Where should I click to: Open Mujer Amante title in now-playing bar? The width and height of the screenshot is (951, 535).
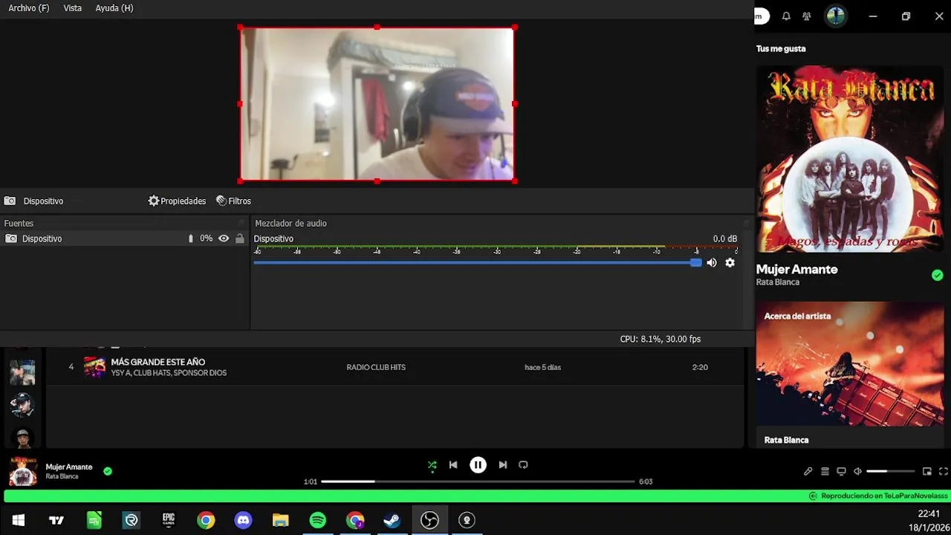click(x=69, y=467)
